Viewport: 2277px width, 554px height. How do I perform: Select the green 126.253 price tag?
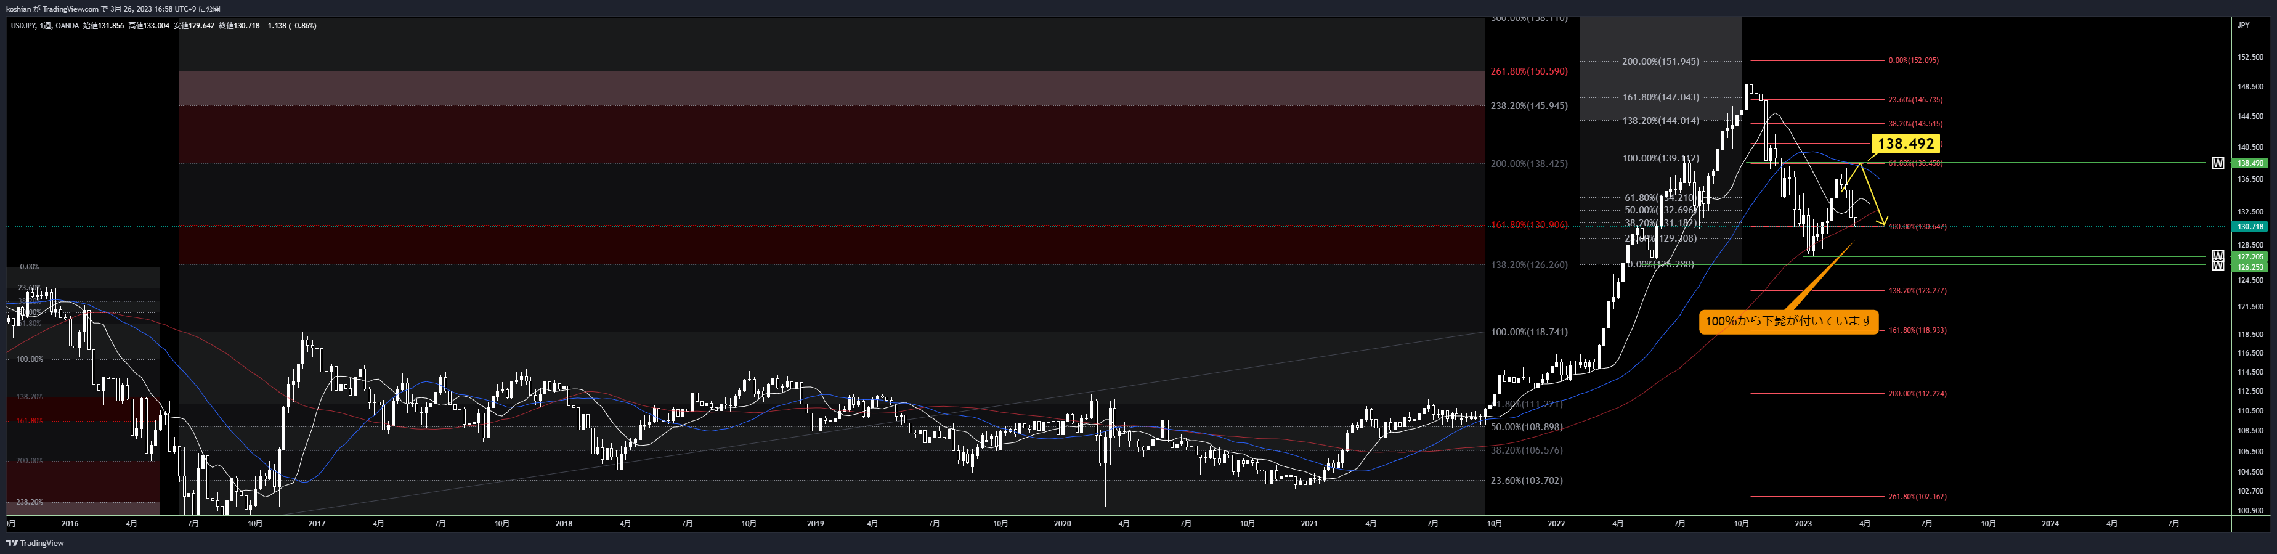[2250, 267]
